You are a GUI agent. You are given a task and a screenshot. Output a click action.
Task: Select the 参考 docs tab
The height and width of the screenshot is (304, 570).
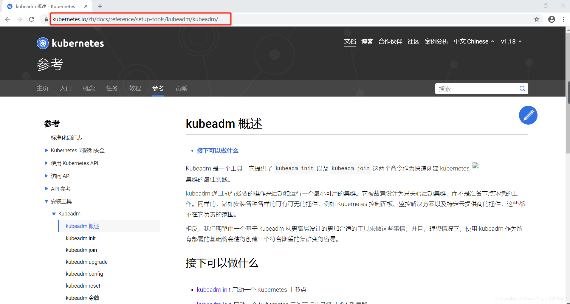[x=158, y=88]
